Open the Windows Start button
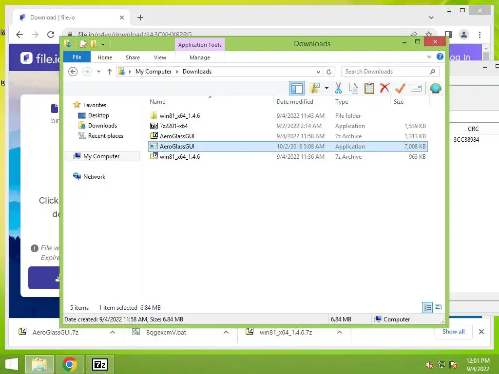This screenshot has width=499, height=374. pyautogui.click(x=12, y=364)
